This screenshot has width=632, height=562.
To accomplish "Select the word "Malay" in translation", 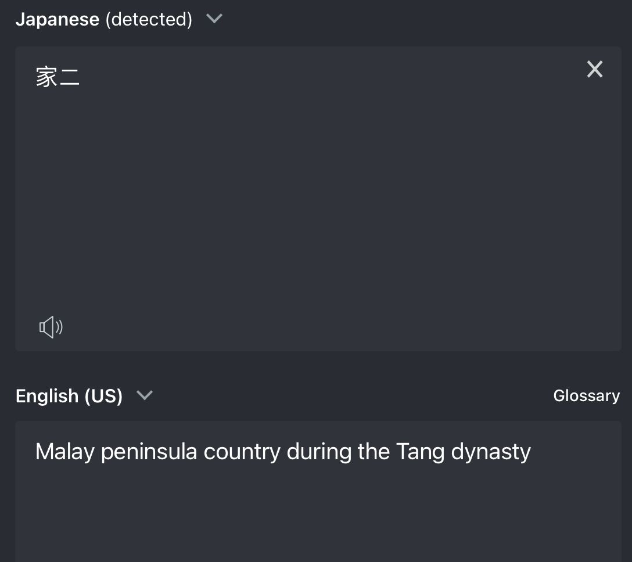I will (64, 452).
